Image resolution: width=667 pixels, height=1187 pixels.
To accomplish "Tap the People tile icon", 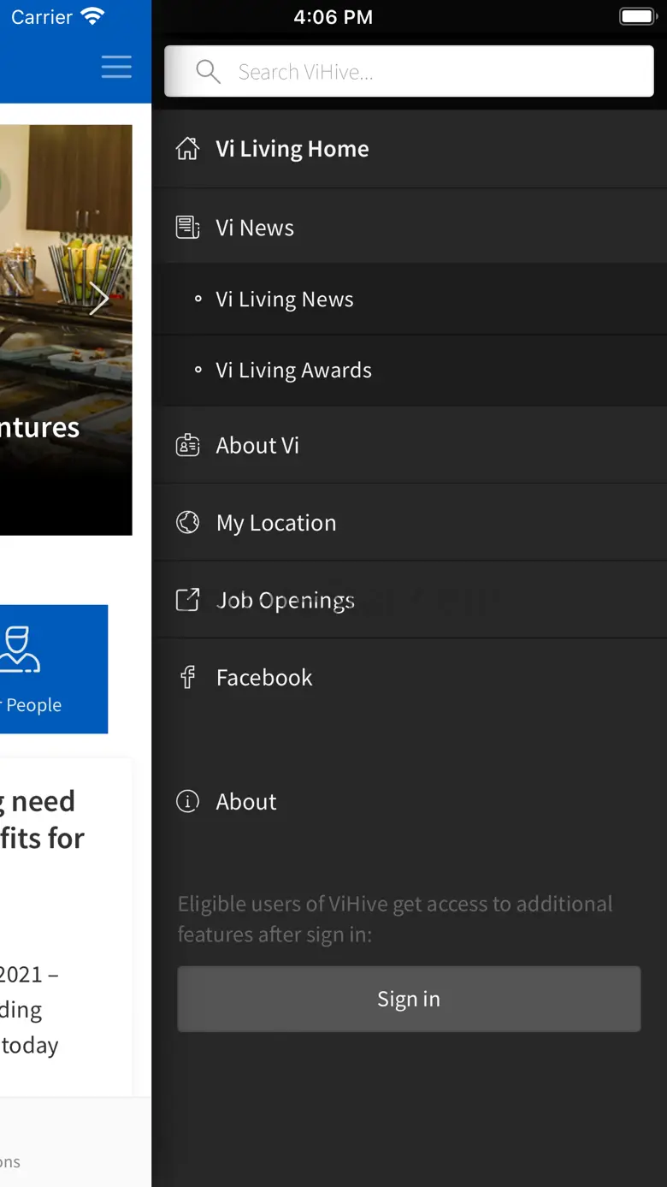I will pyautogui.click(x=20, y=650).
